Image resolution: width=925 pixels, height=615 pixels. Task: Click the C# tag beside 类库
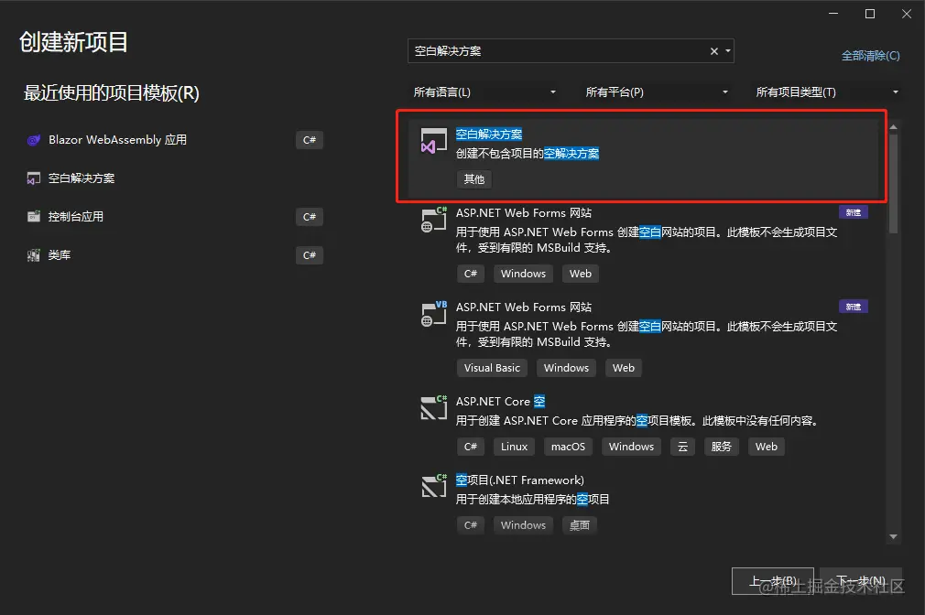[x=310, y=254]
